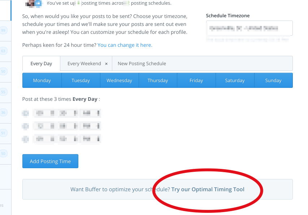
Task: Remove the first posting time row
Action: pyautogui.click(x=25, y=113)
